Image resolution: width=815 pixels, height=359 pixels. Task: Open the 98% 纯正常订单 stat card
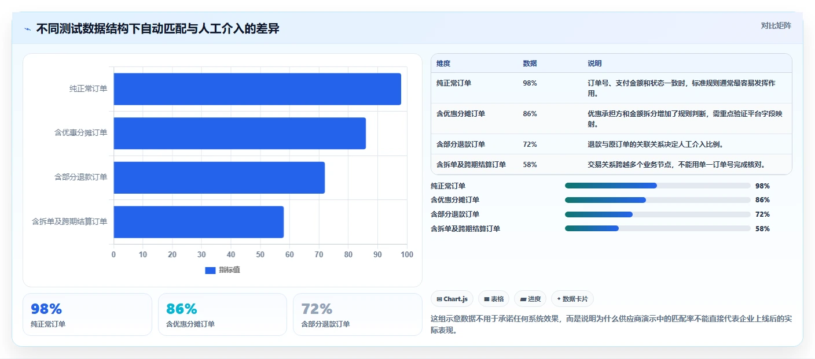pos(87,314)
